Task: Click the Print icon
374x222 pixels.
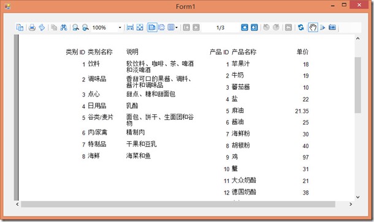Action: [32, 28]
